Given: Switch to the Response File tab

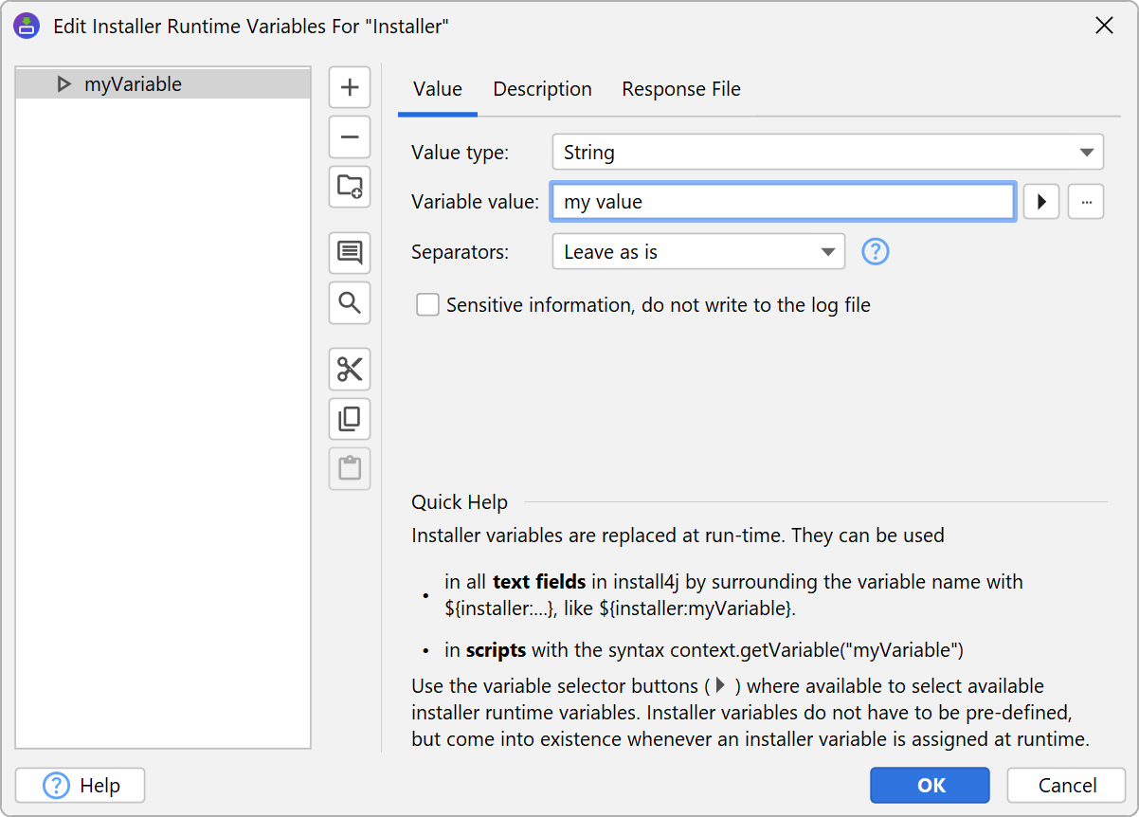Looking at the screenshot, I should coord(680,89).
